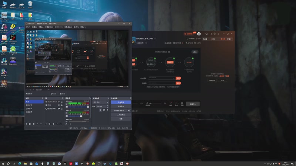296x166 pixels.
Task: Delete selected source with trash icon
Action: tap(50, 124)
